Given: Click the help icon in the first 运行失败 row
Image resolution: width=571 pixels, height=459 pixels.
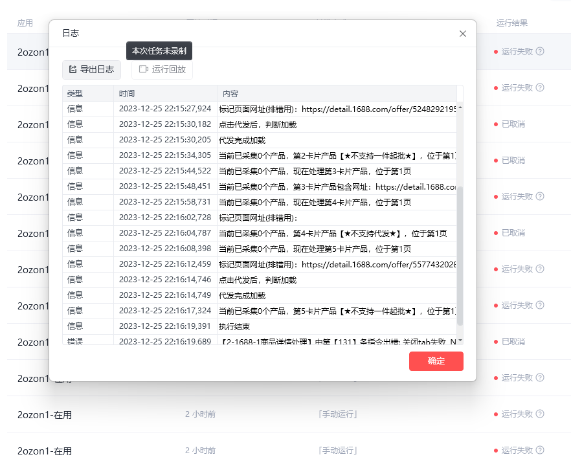Looking at the screenshot, I should (540, 51).
